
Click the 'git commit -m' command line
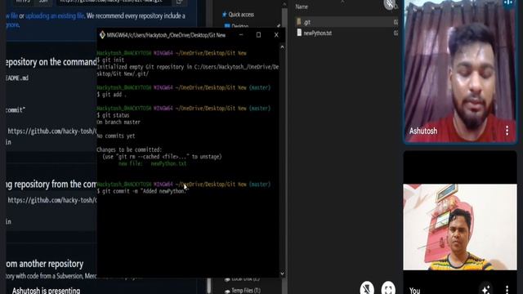point(143,191)
